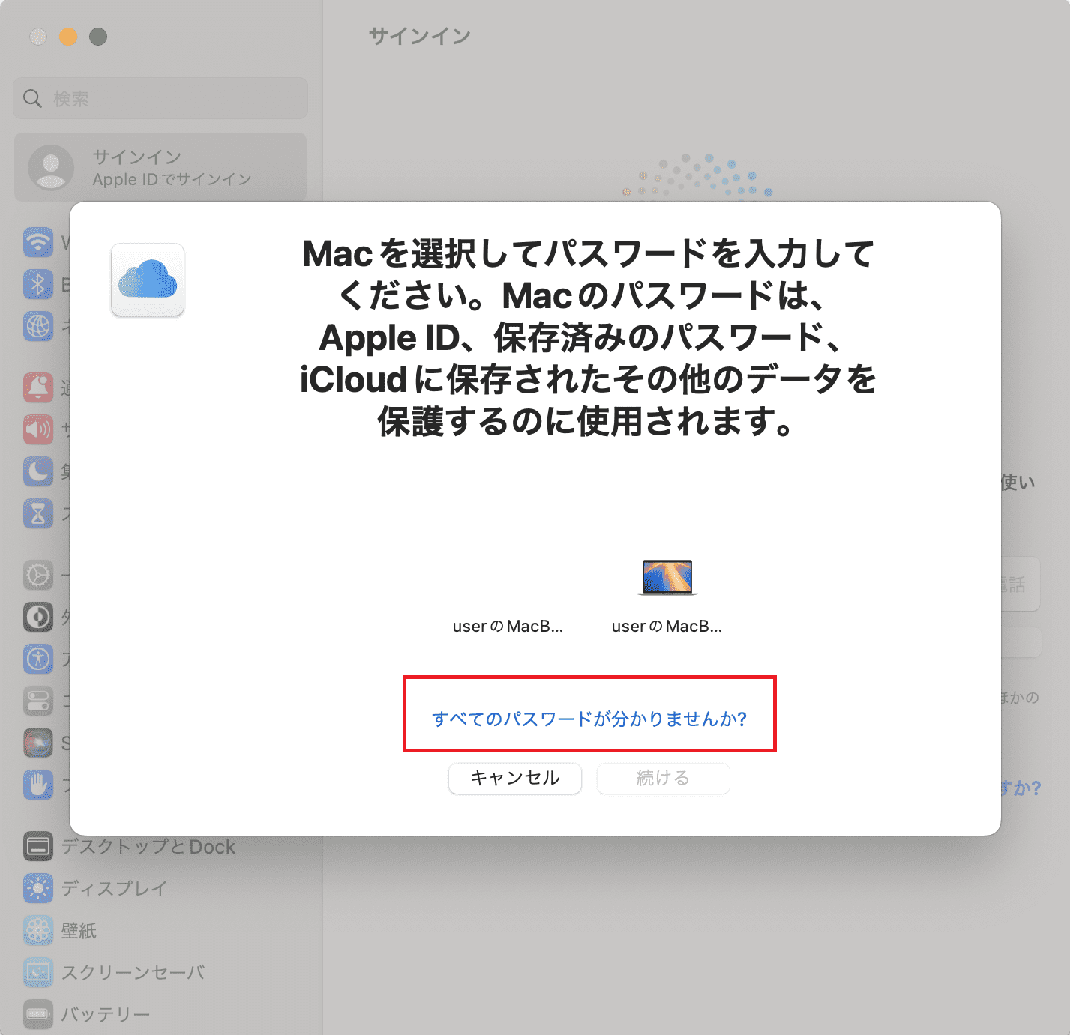Click the Wallpaper flower icon in sidebar

38,930
